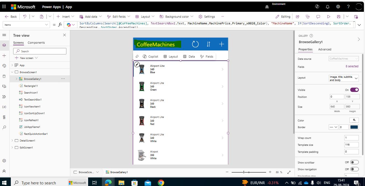Select the Properties tab
This screenshot has width=365, height=186.
click(305, 49)
